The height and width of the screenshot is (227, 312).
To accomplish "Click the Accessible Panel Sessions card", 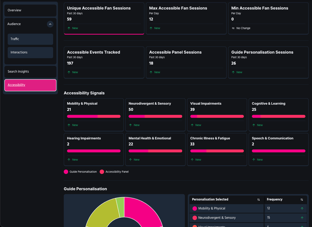I will click(x=186, y=62).
